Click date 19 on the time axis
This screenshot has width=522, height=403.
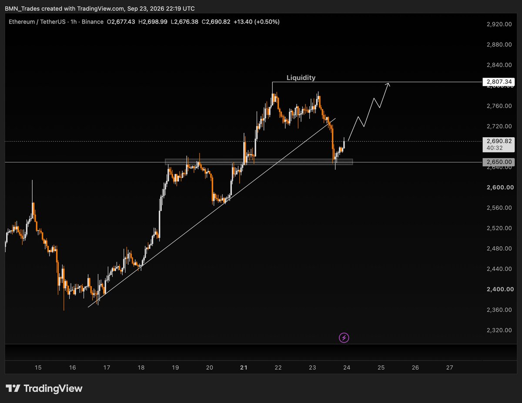point(175,367)
